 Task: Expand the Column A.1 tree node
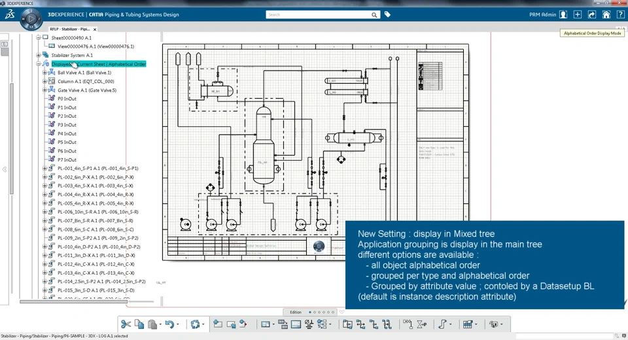pyautogui.click(x=45, y=81)
